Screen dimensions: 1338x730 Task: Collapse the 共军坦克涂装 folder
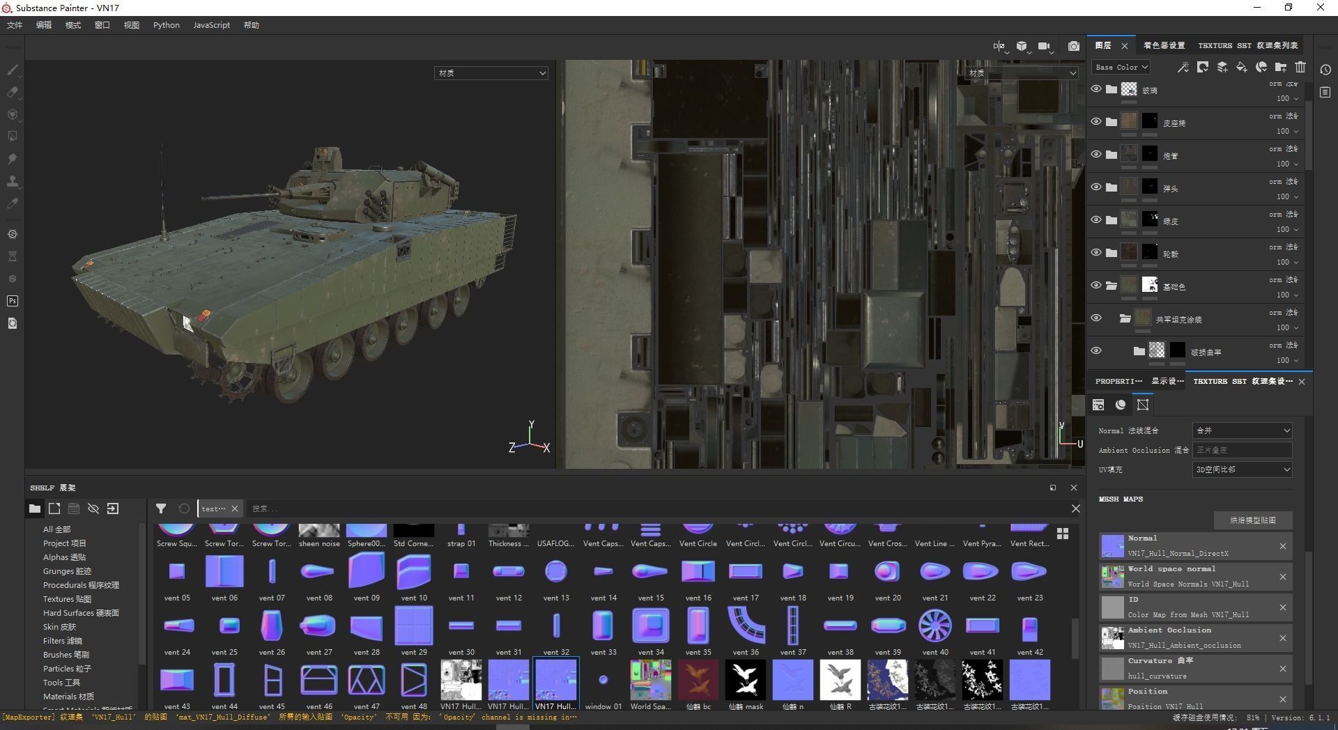click(x=1125, y=318)
